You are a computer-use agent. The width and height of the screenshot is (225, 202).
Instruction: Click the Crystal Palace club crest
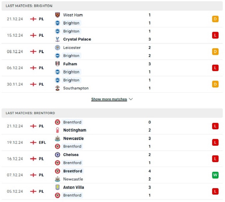[x=58, y=39]
